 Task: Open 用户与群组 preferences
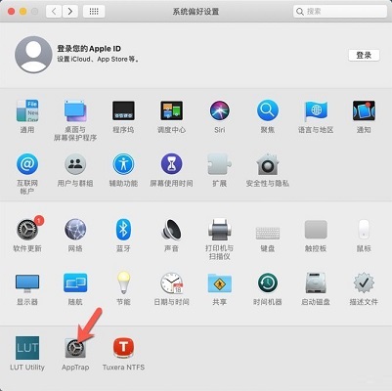pyautogui.click(x=75, y=164)
